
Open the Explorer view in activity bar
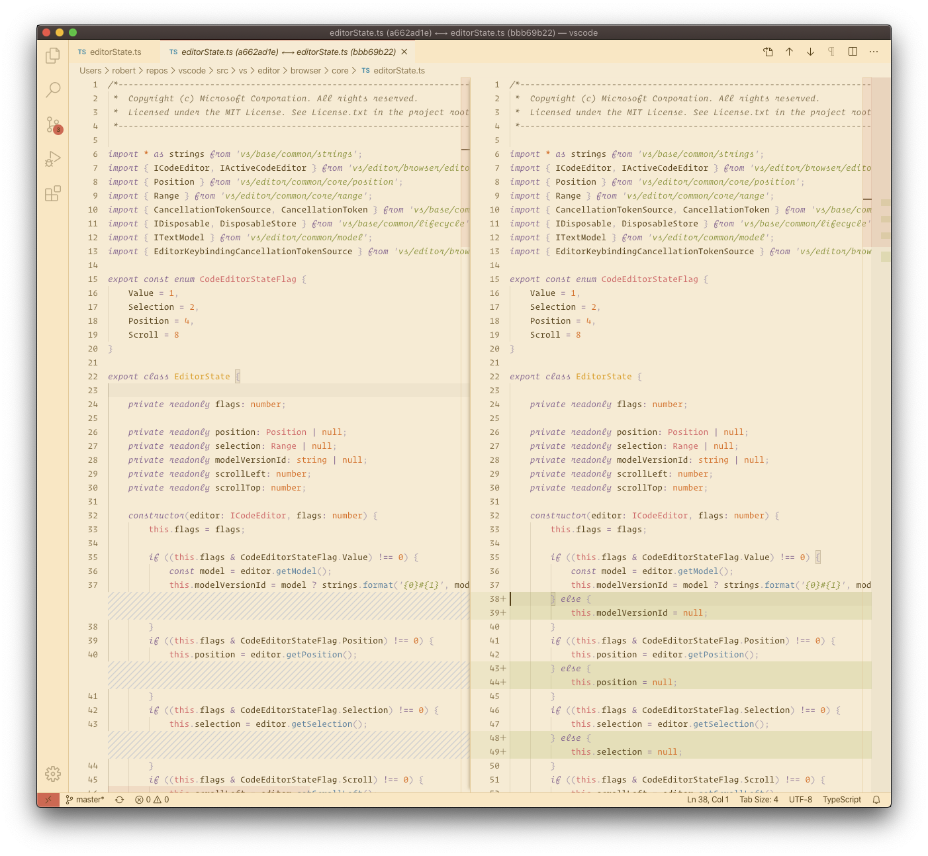point(53,56)
